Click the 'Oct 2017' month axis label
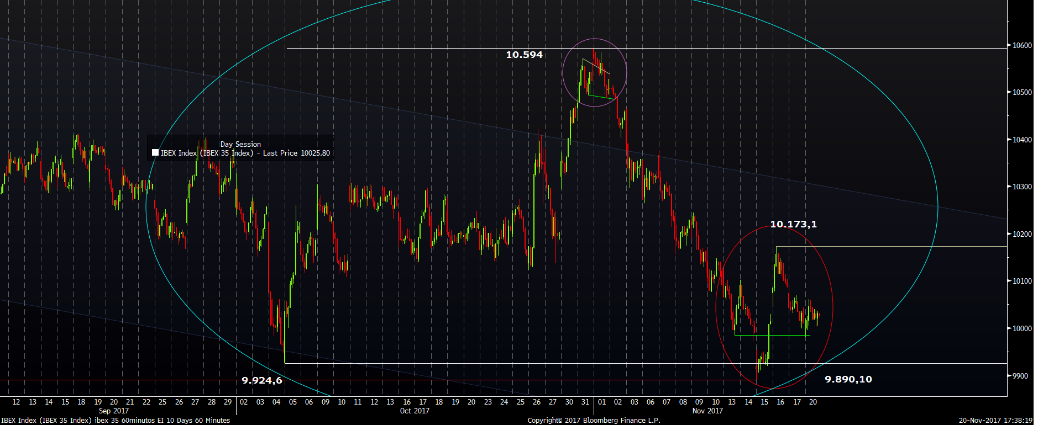The width and height of the screenshot is (1059, 425). pos(415,411)
